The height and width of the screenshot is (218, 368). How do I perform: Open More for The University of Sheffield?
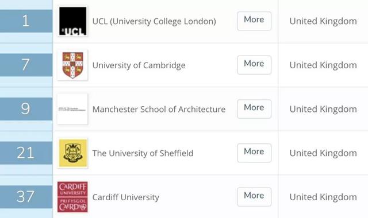tap(254, 153)
